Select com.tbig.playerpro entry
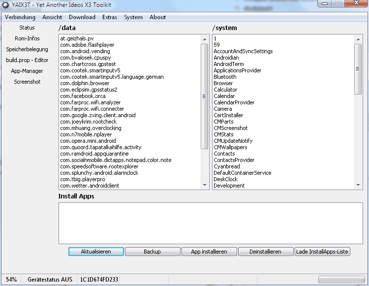The height and width of the screenshot is (286, 369). tap(83, 179)
